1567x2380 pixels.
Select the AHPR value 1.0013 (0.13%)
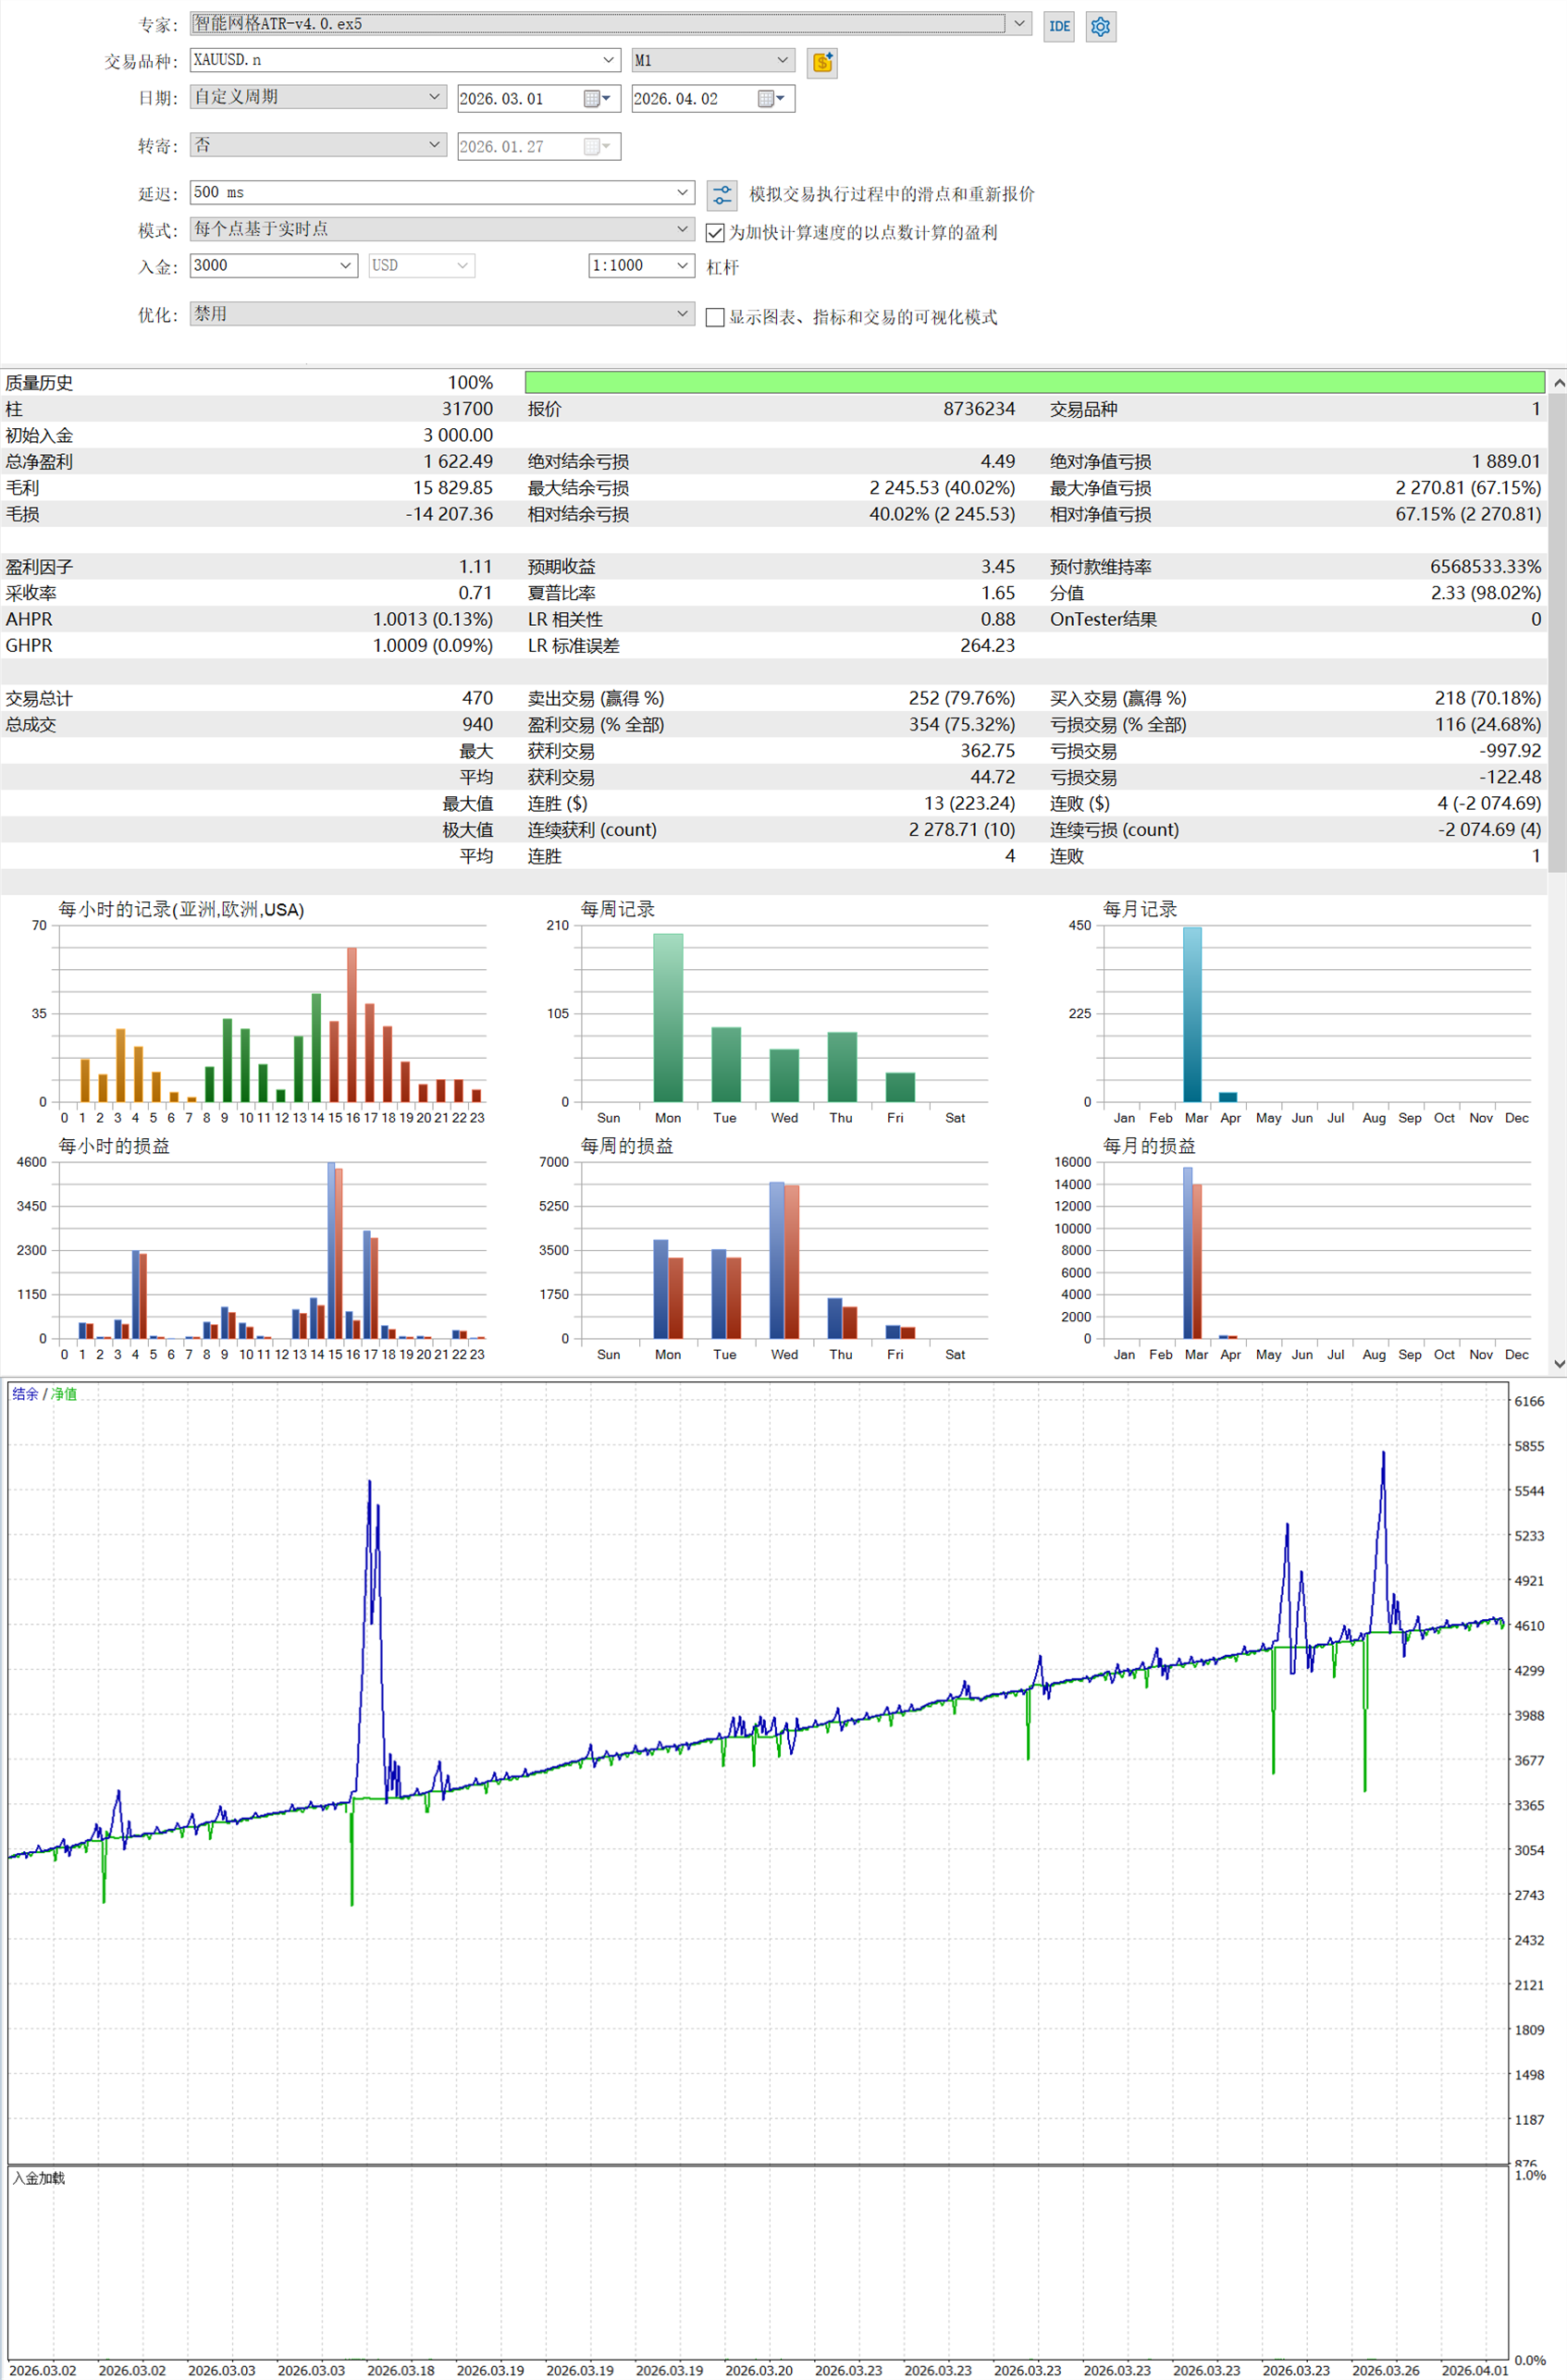pyautogui.click(x=433, y=619)
